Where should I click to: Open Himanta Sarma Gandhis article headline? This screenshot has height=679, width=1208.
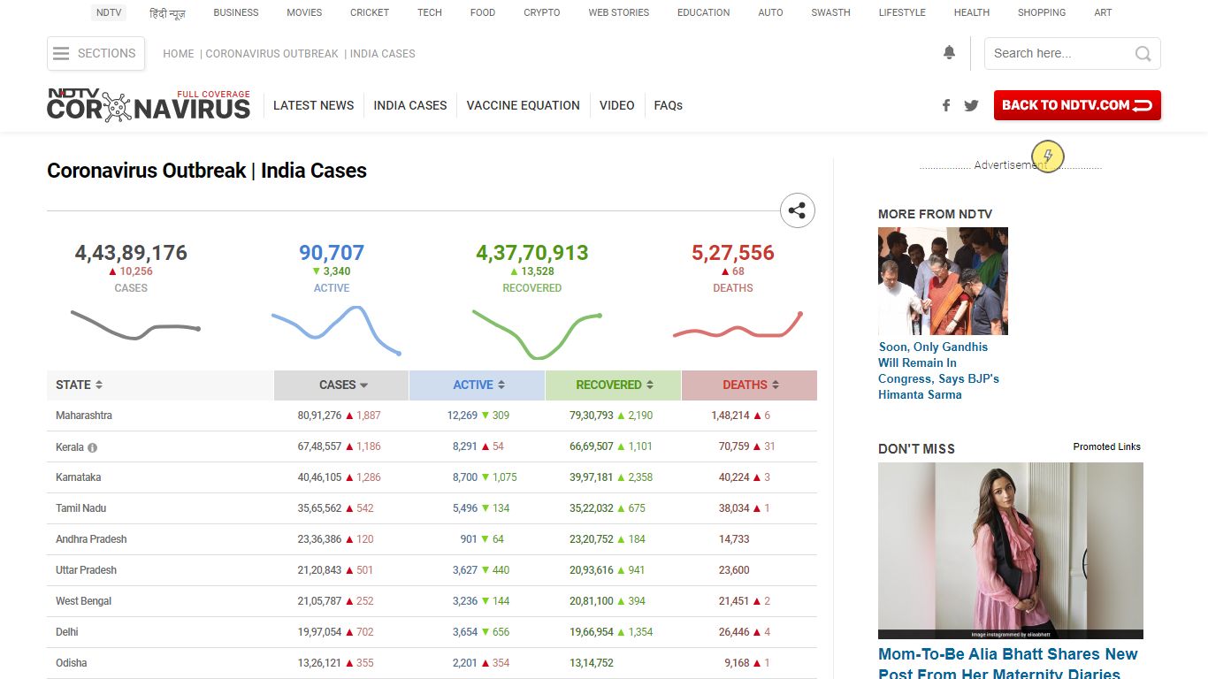[938, 370]
